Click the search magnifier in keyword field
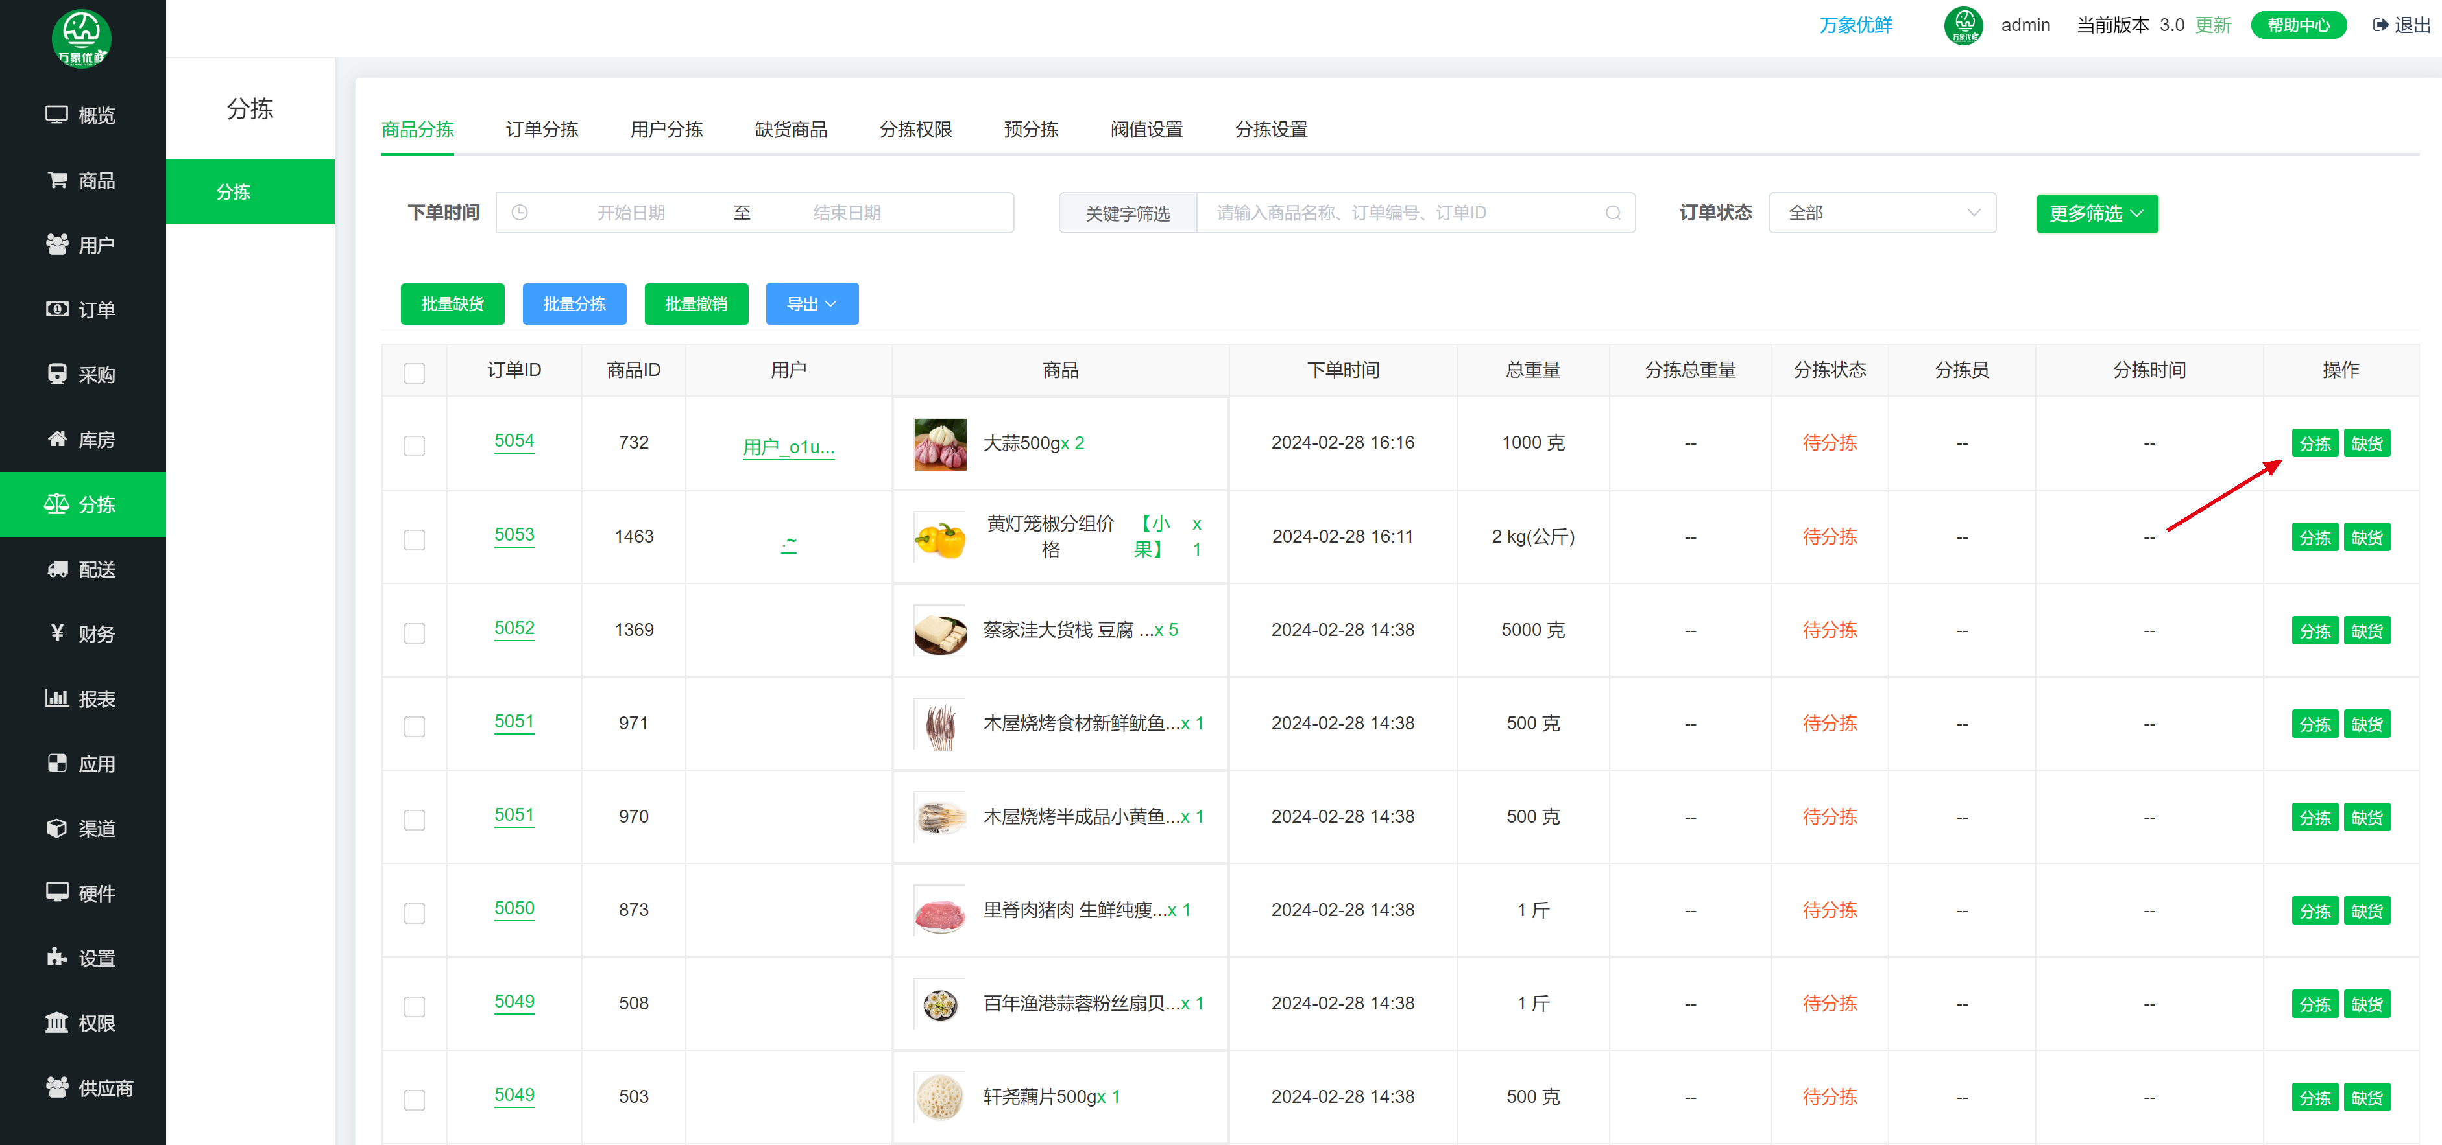 (1612, 213)
